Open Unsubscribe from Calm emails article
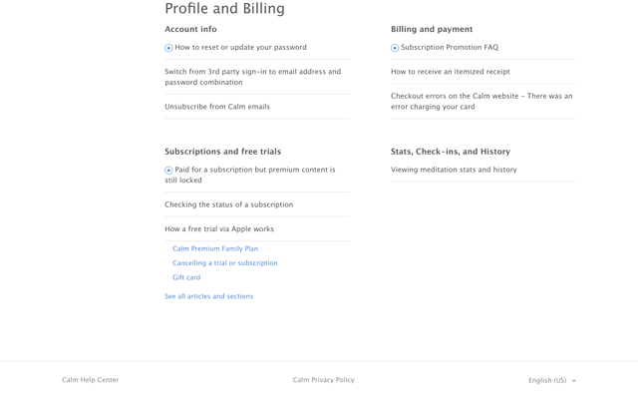Screen dimensions: 638x399 pos(217,107)
